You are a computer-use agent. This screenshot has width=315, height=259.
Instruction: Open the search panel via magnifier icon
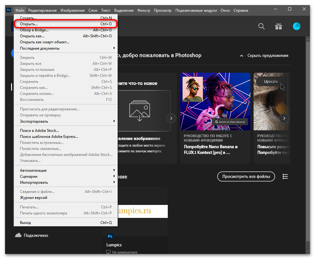tap(261, 26)
